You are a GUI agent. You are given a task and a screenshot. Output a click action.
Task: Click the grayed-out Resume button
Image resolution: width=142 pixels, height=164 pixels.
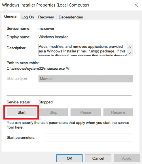pos(118,112)
